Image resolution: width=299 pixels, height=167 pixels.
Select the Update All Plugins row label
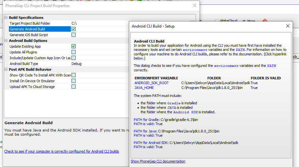23,52
